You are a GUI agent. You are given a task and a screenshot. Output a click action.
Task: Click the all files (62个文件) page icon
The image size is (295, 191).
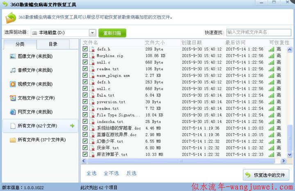[13, 126]
